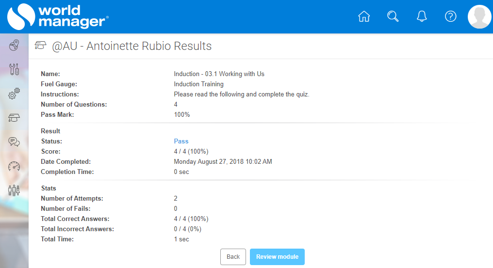Click the Antoinette Rubio Results page heading
Screen dimensions: 493x268
point(131,46)
